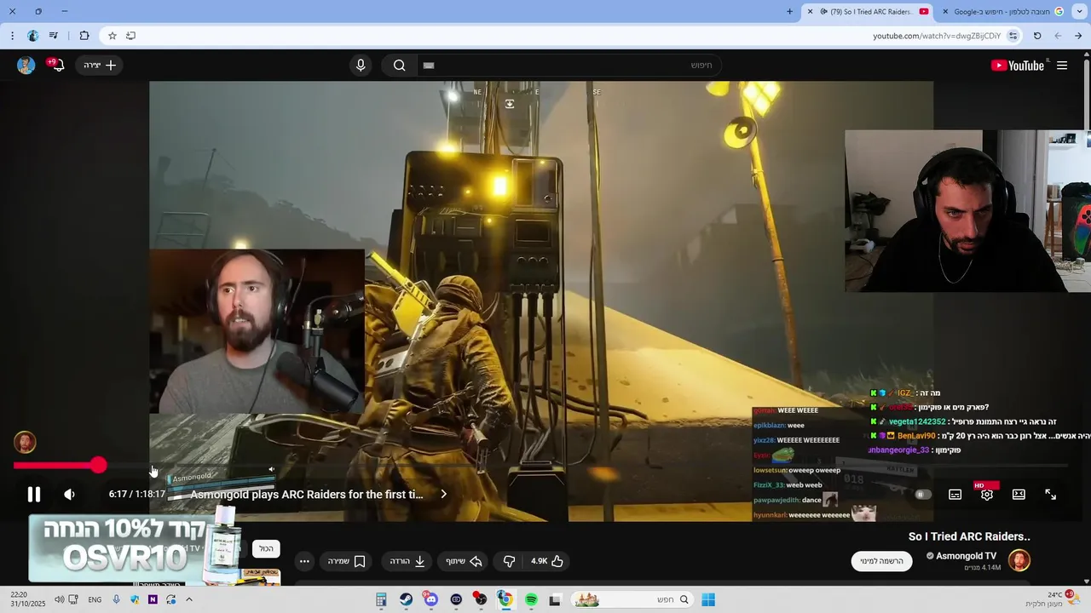Open Calculator from the taskbar
Viewport: 1091px width, 613px height.
381,599
